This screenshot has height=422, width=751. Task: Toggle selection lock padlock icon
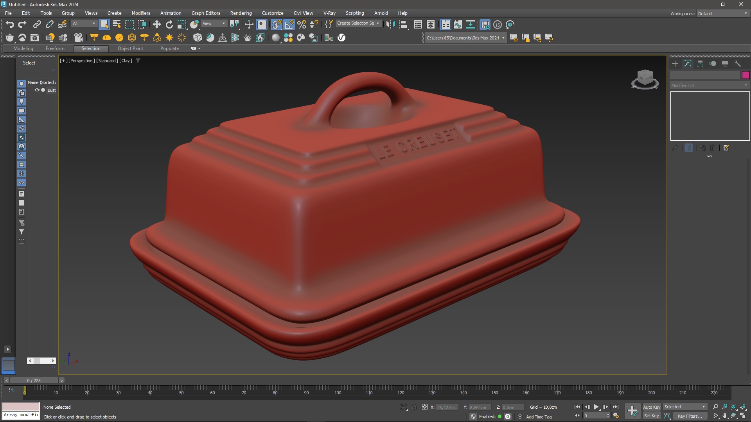pyautogui.click(x=414, y=407)
